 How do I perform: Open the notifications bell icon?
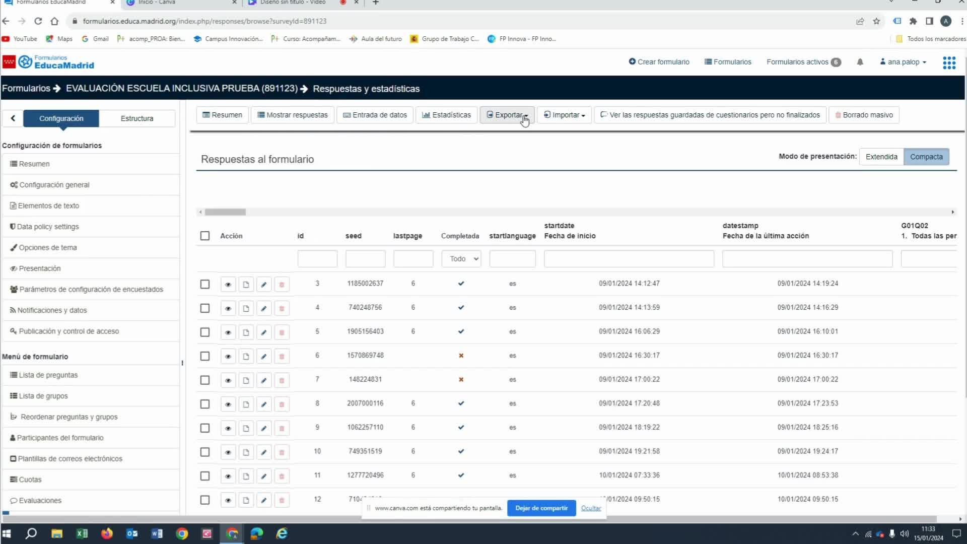[860, 62]
